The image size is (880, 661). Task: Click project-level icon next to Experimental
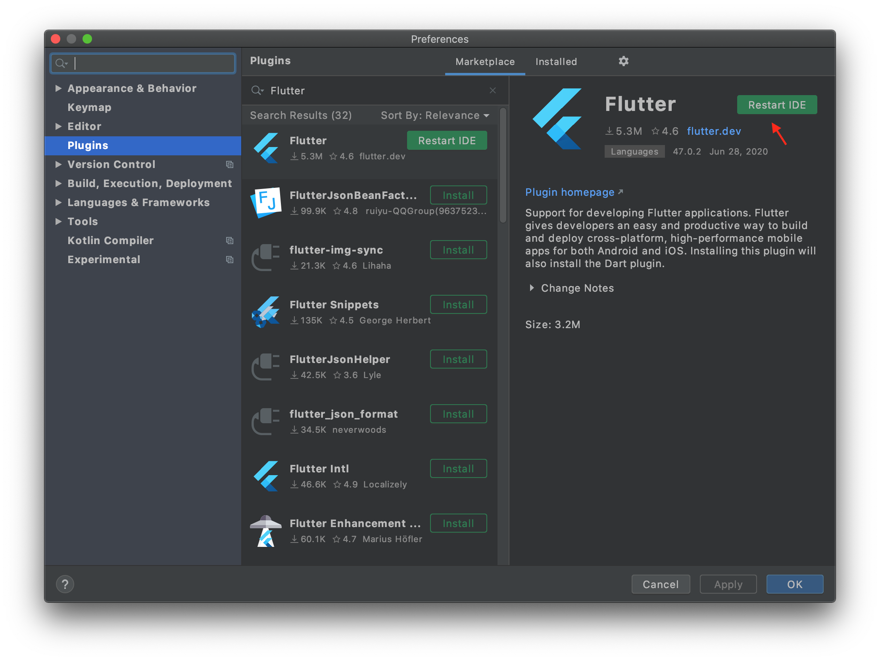[230, 260]
